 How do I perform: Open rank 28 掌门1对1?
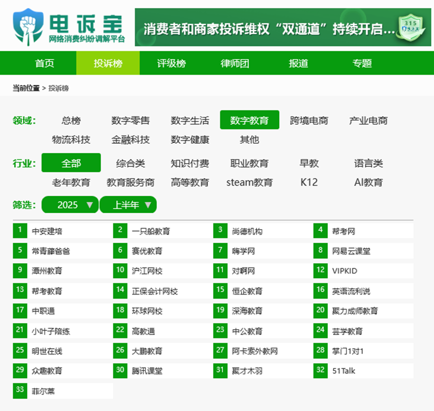(363, 351)
